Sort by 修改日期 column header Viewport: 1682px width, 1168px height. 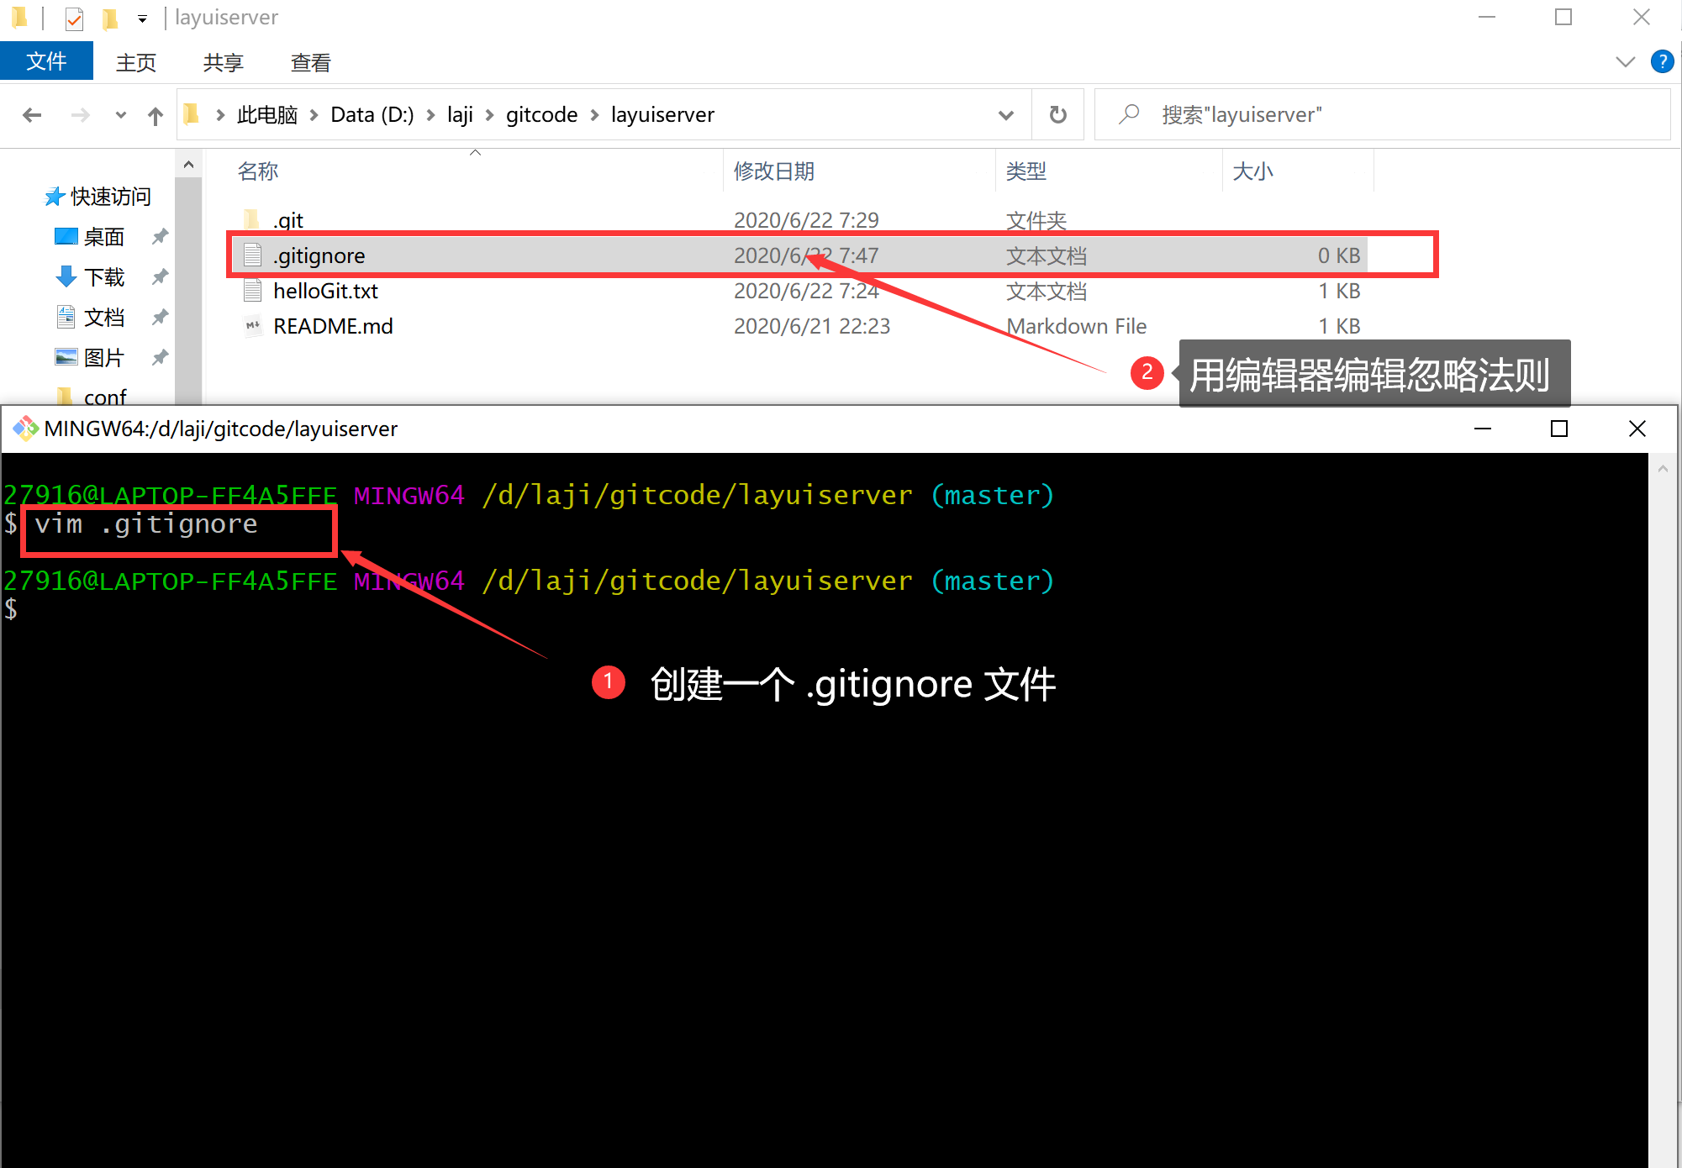859,171
